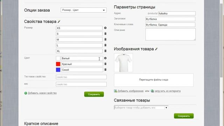The width and height of the screenshot is (224, 126).
Task: Click the Параметры страницы heading
Action: (134, 7)
